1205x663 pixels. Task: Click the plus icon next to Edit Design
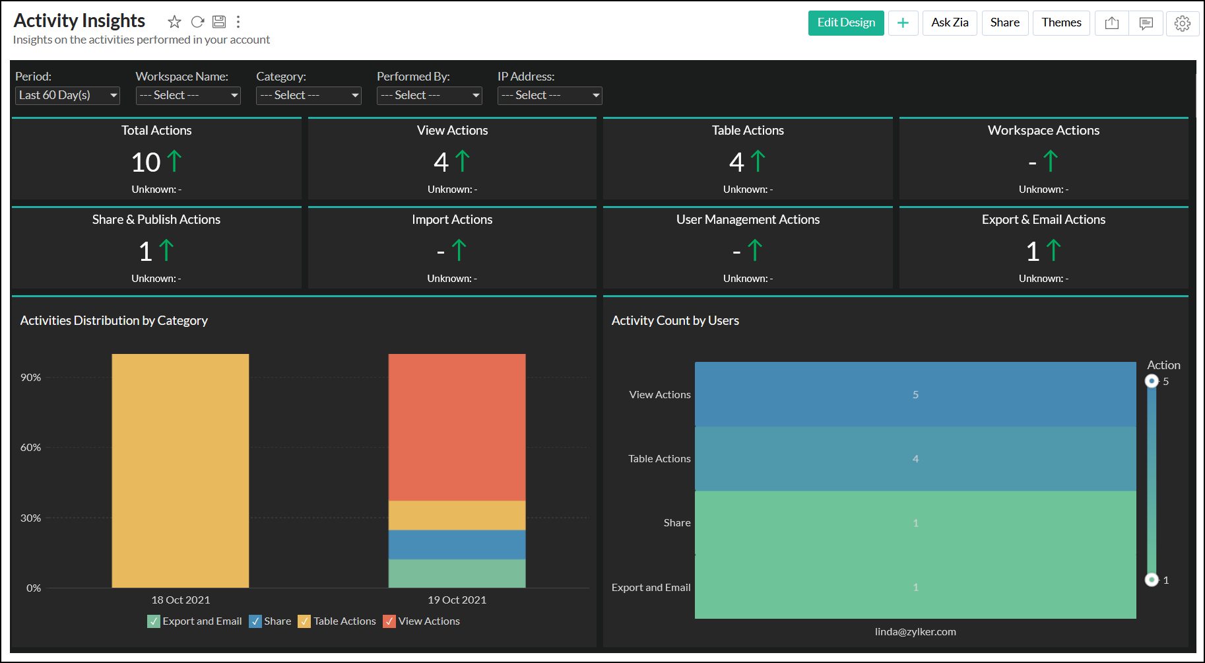tap(903, 23)
